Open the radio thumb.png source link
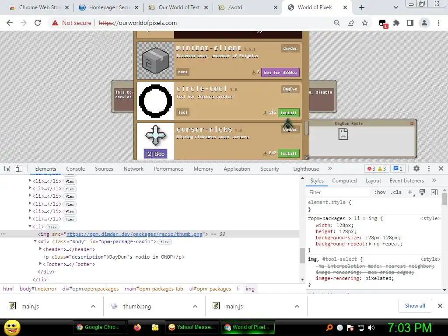The image size is (448, 336). pyautogui.click(x=134, y=234)
